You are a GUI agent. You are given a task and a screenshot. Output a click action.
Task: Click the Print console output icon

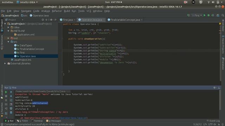click(x=11, y=108)
